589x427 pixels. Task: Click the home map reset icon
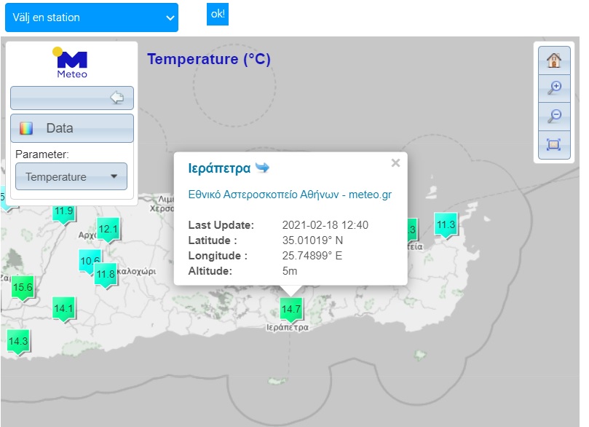(x=553, y=60)
